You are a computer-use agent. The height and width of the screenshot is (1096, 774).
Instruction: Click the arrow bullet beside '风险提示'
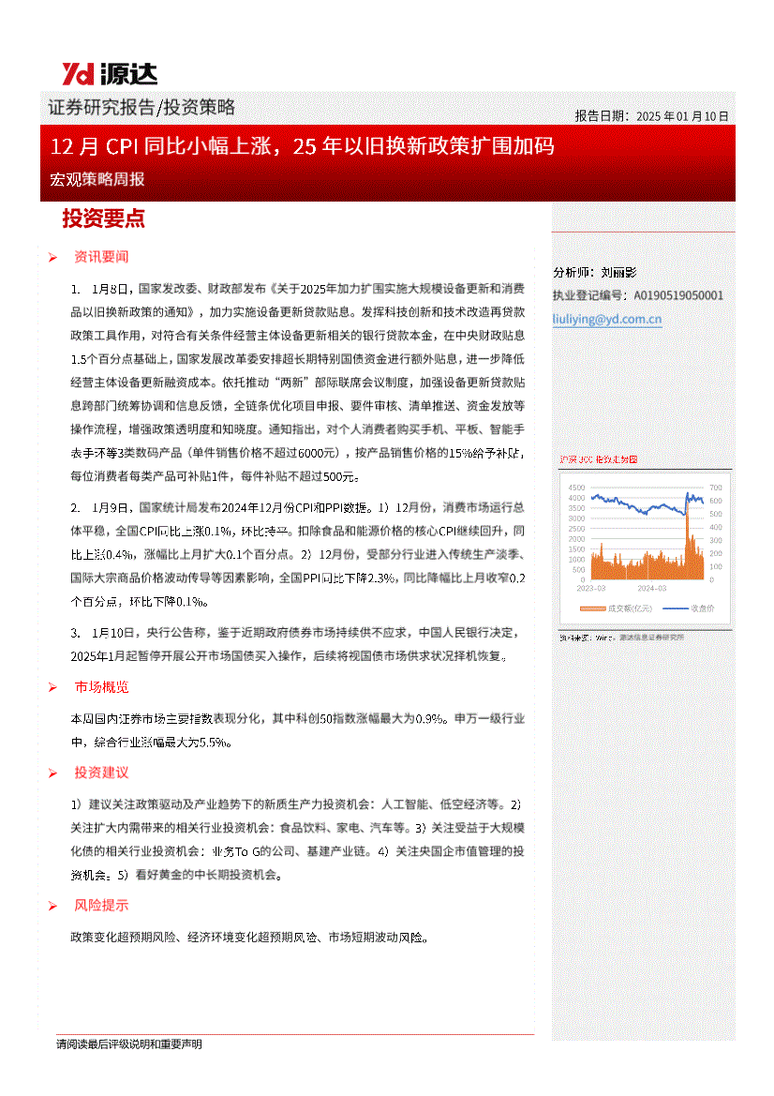point(52,906)
